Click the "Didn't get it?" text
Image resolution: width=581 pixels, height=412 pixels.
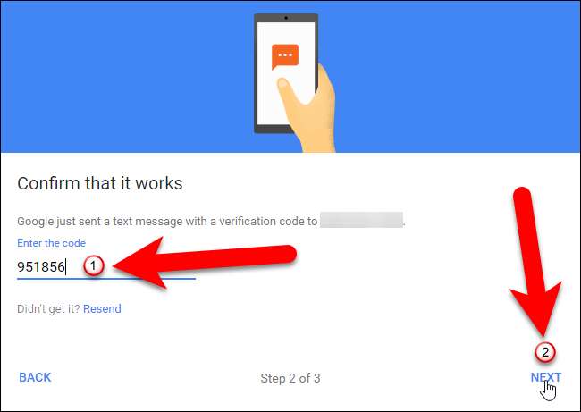[48, 308]
